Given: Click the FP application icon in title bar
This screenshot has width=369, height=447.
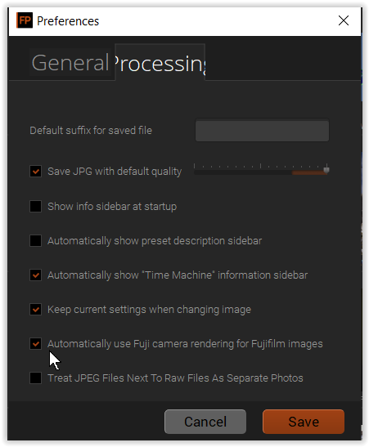Looking at the screenshot, I should click(x=25, y=20).
